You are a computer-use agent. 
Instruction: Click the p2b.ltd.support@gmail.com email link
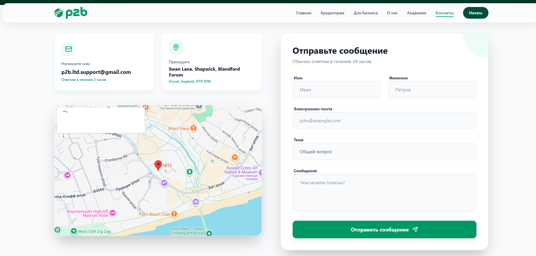[x=96, y=72]
